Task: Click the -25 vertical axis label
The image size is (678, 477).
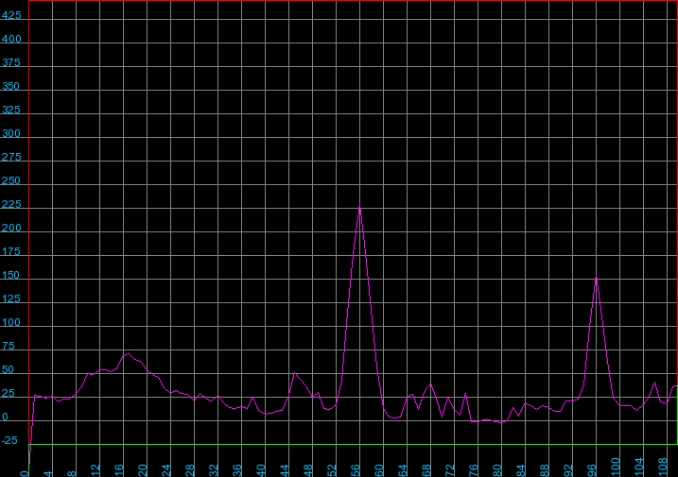Action: pyautogui.click(x=9, y=441)
